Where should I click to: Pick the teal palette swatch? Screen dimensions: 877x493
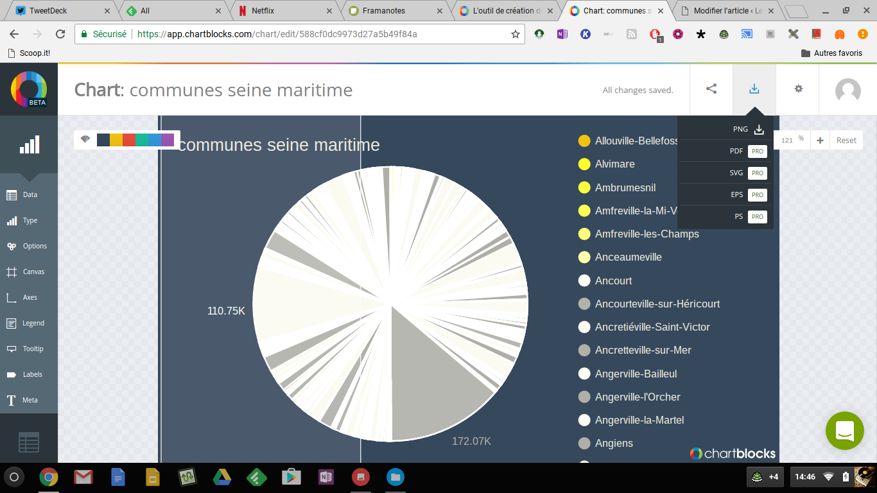142,140
